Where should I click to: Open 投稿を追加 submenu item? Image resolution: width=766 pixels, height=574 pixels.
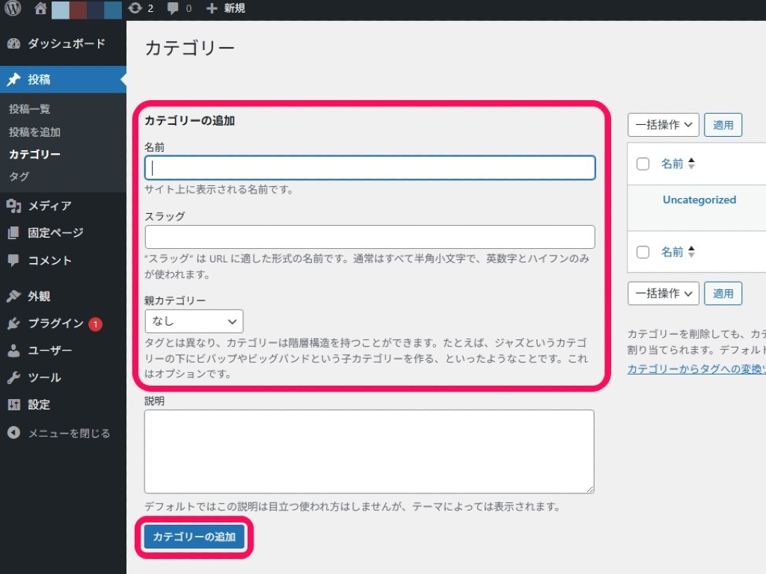point(34,132)
